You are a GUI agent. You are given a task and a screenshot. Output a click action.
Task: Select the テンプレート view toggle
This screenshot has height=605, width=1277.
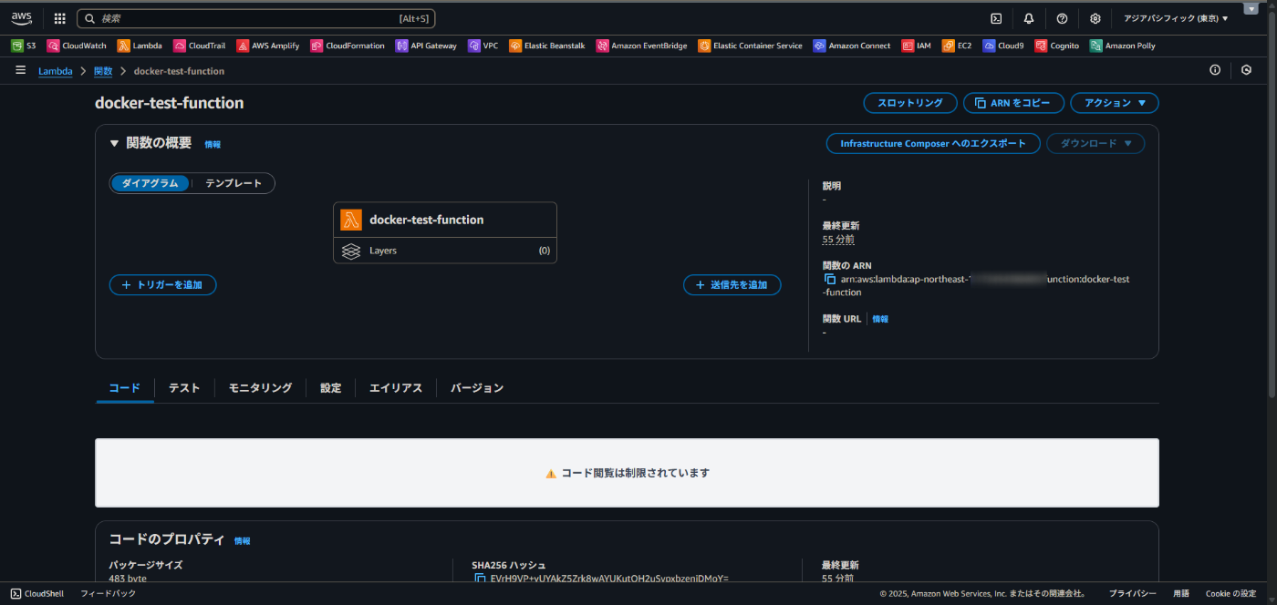pos(234,183)
